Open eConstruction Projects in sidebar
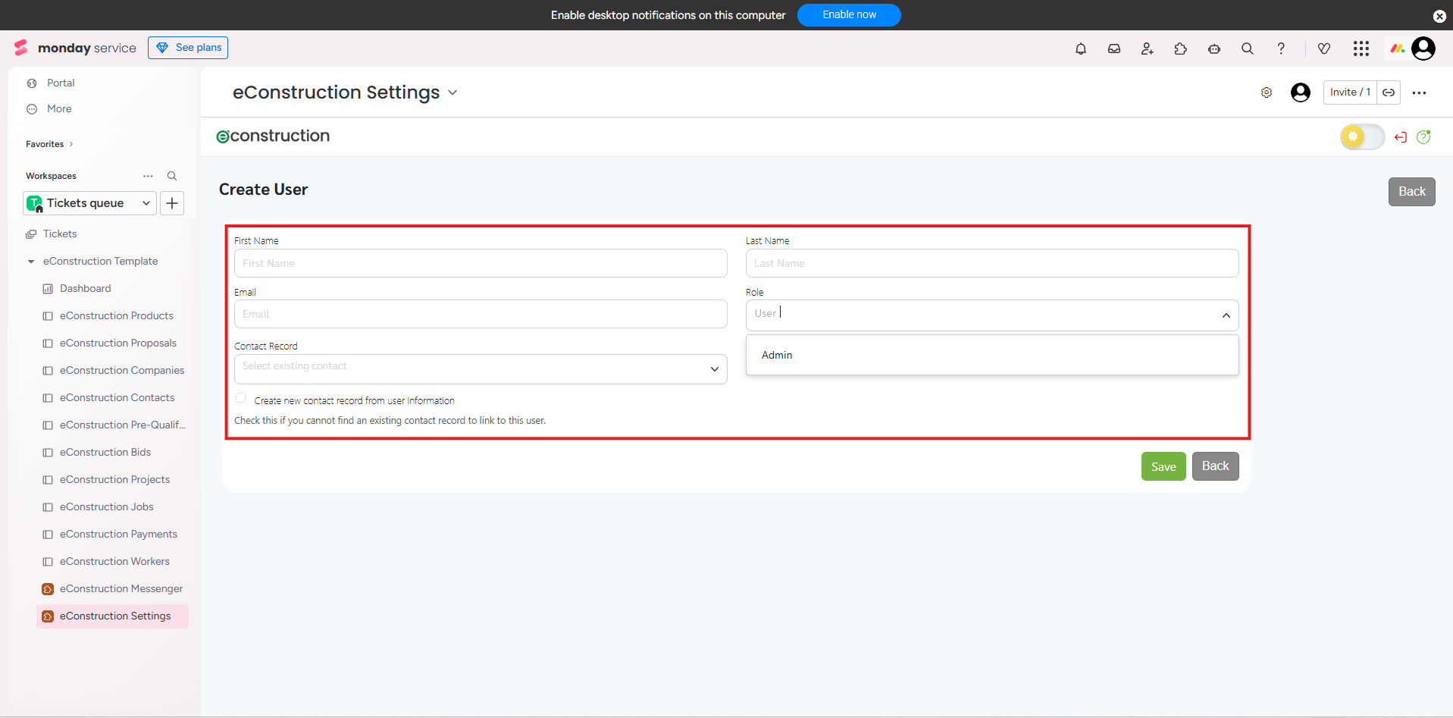Screen dimensions: 1453x718 point(114,479)
